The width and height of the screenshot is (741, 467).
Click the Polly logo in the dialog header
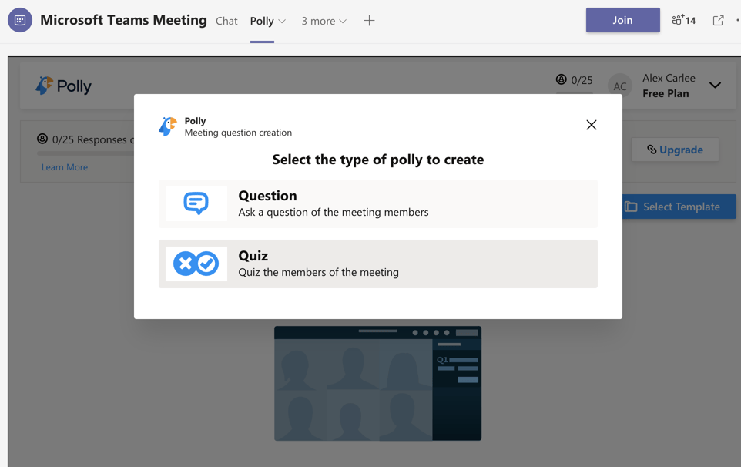point(168,125)
